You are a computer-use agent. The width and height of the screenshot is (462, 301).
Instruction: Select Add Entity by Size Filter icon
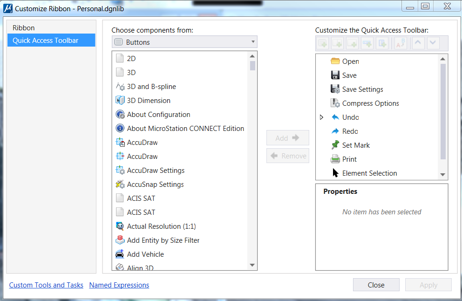(120, 240)
